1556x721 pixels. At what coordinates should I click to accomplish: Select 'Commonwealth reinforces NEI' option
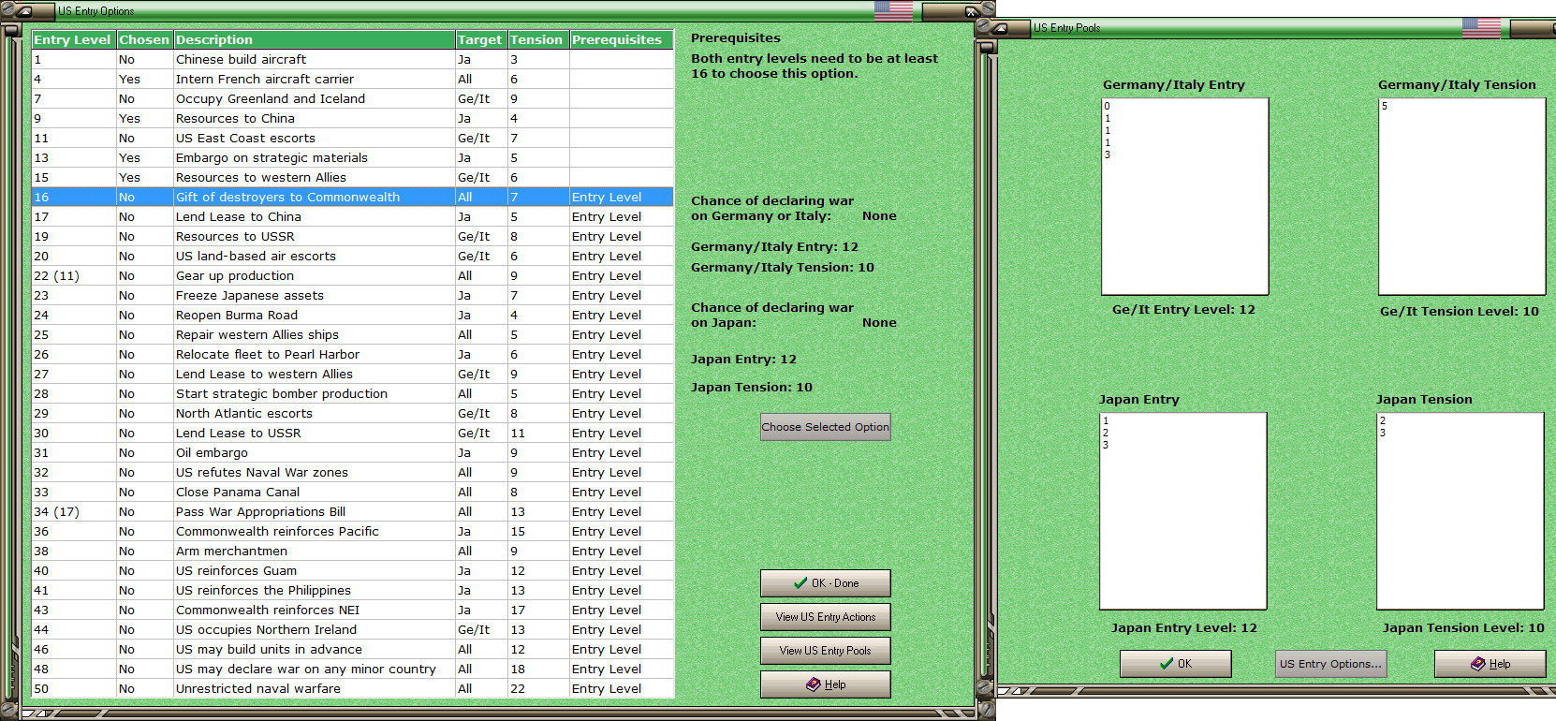352,610
